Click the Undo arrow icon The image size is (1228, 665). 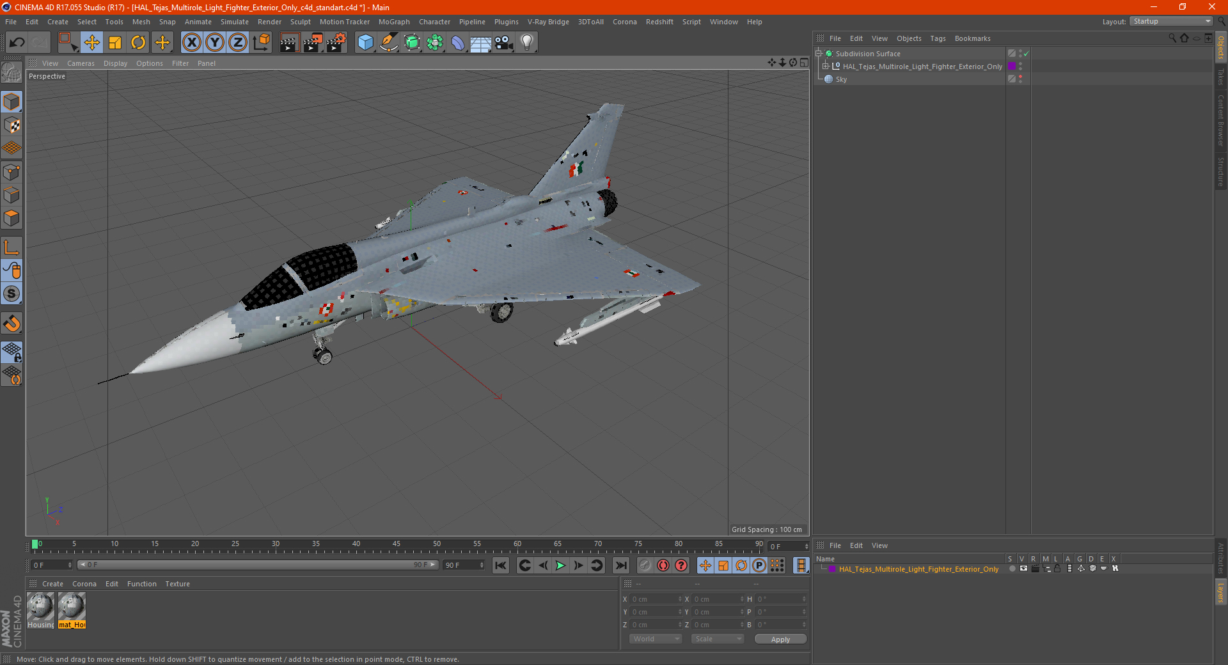[x=17, y=43]
